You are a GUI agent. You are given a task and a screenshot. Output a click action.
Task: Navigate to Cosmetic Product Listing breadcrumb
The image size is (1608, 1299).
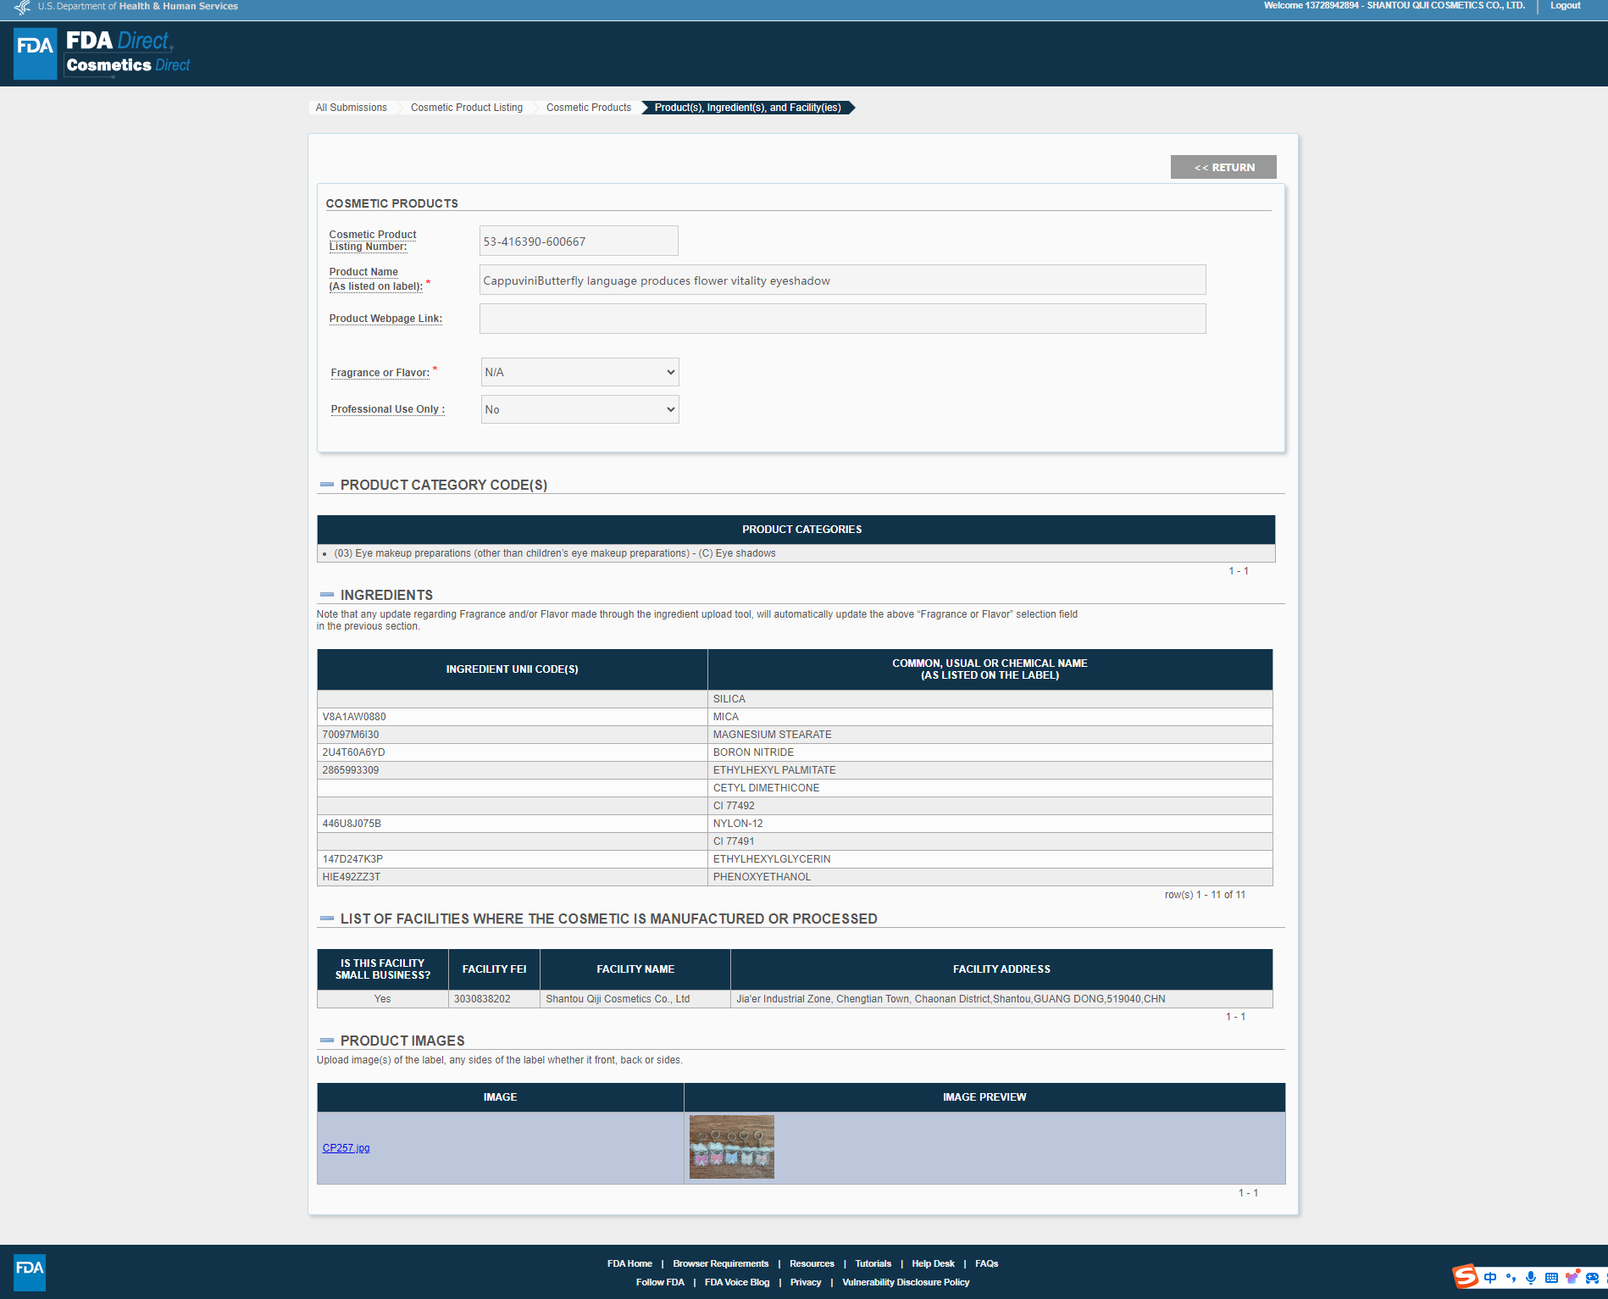coord(466,108)
